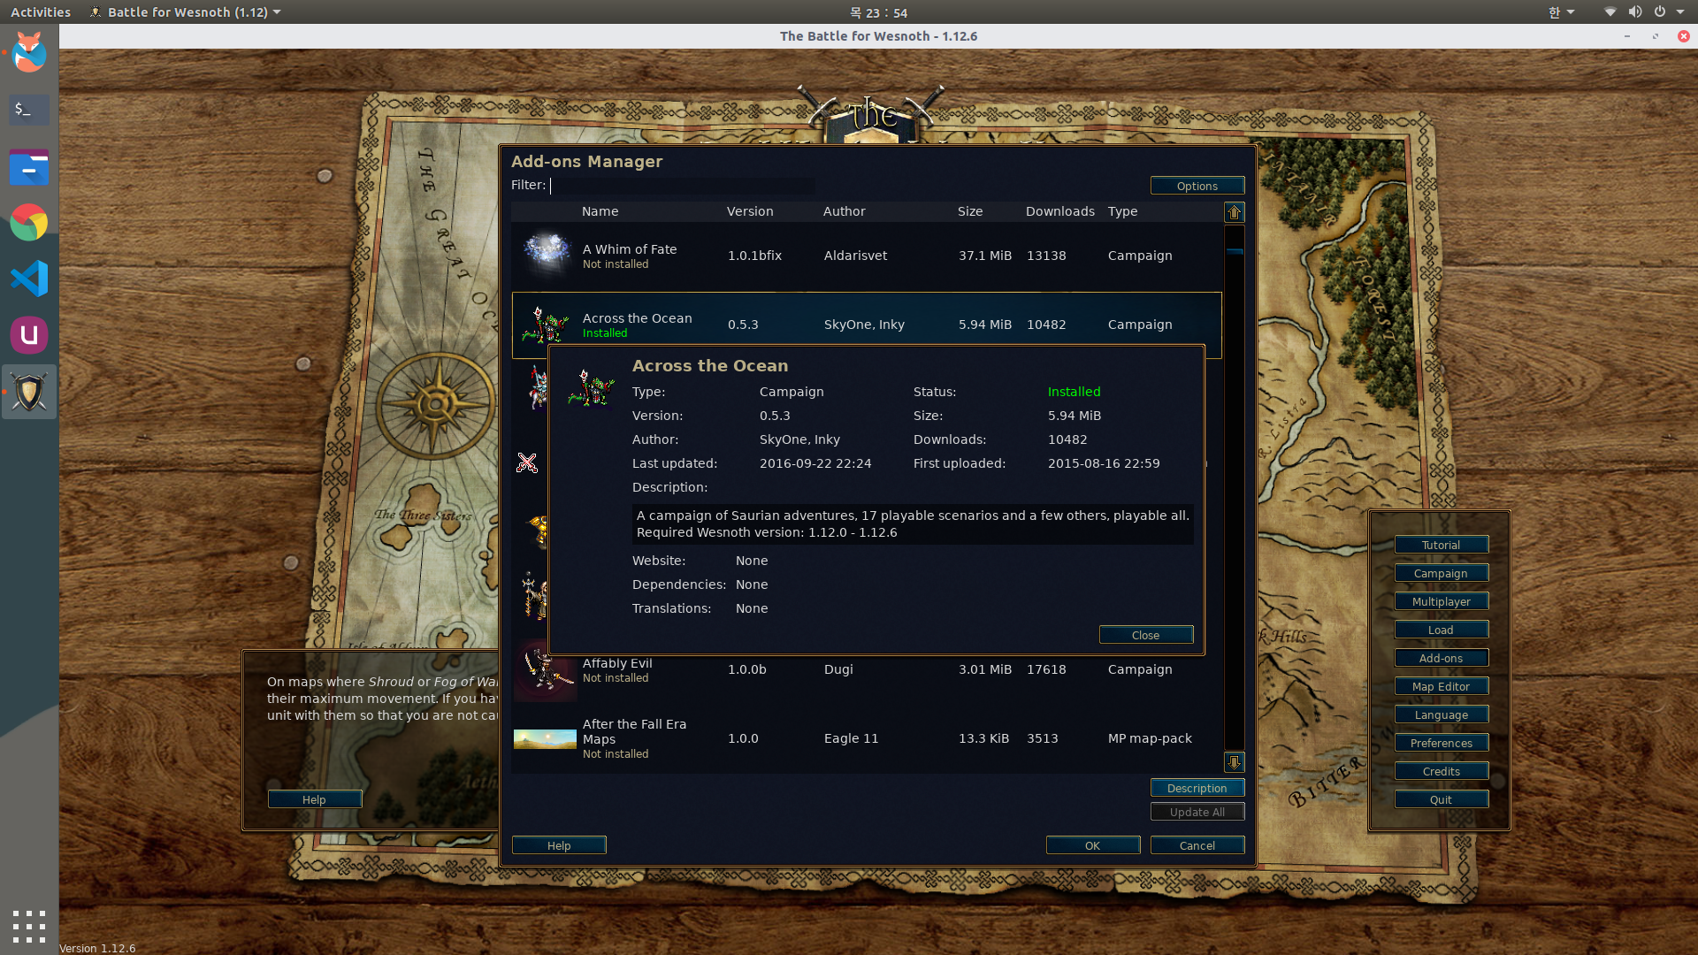Expand the Battle for Wesnoth app menu
Screen dimensions: 1698x955
tap(186, 11)
